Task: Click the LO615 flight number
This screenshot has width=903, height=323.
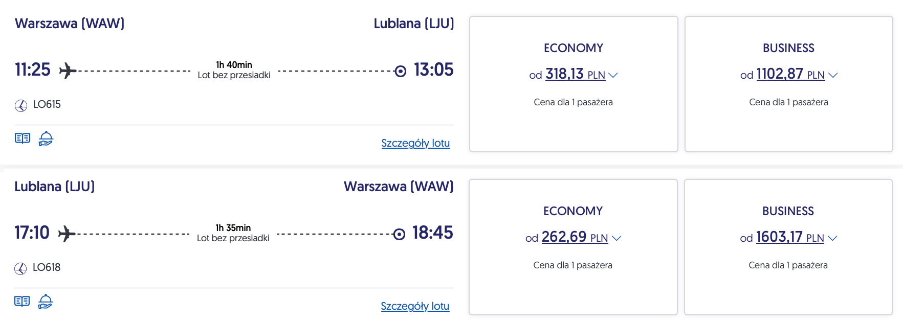Action: coord(47,105)
